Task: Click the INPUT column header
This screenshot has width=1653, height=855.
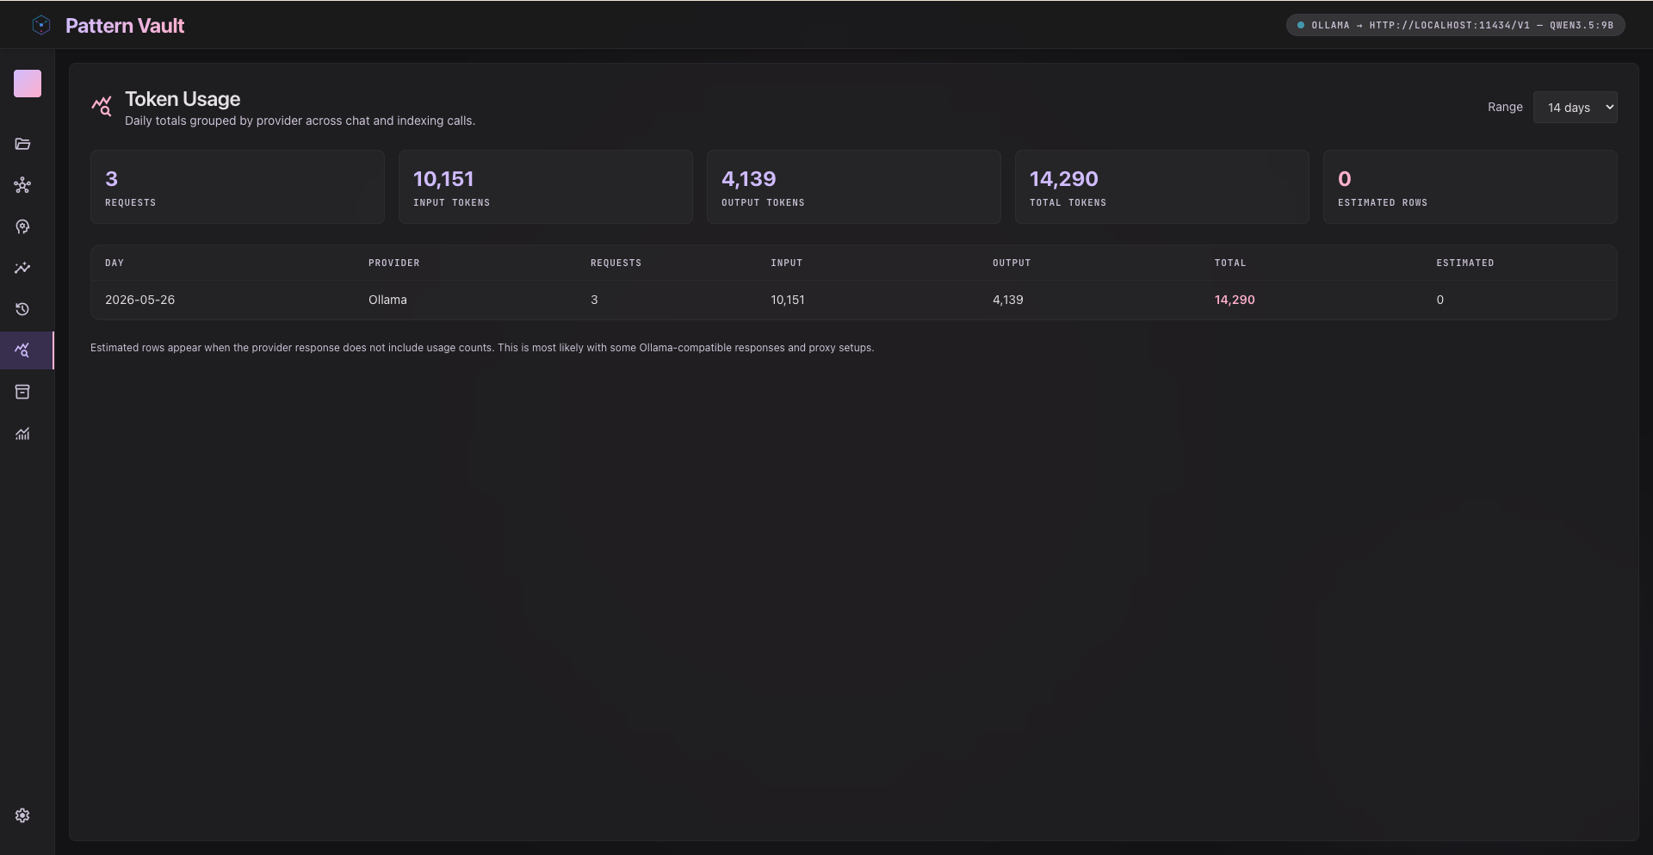Action: pyautogui.click(x=787, y=263)
